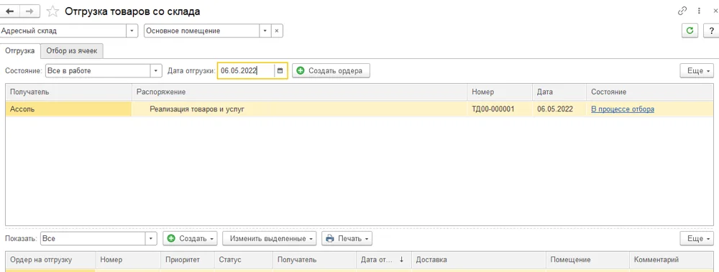
Task: Switch to the Отбор из ячеек tab
Action: pos(71,51)
